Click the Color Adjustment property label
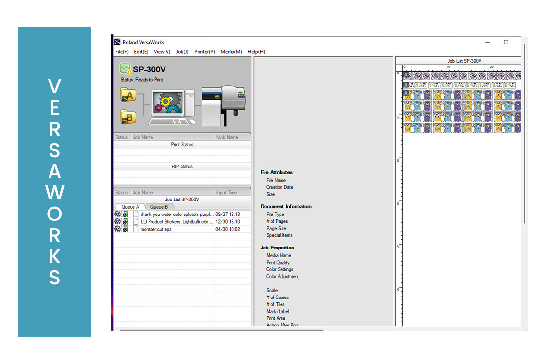 [282, 276]
